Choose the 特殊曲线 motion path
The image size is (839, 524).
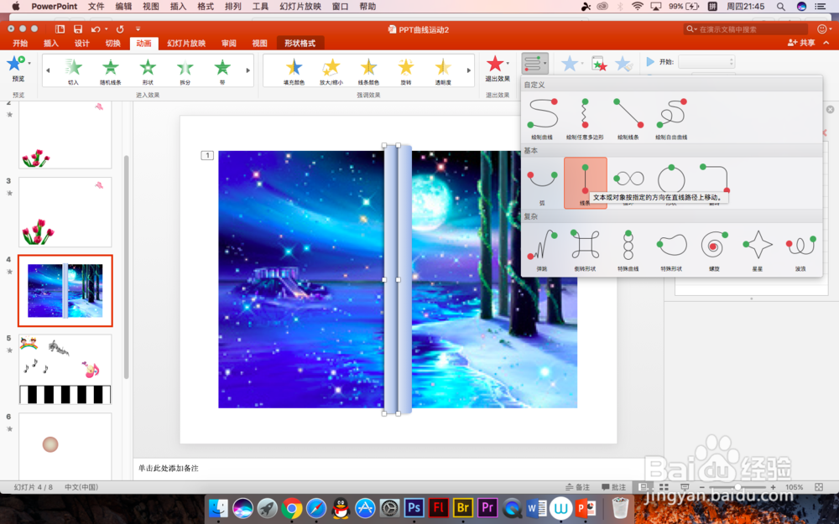click(x=628, y=249)
